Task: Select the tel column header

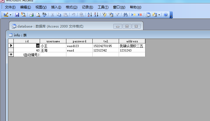Action: [106, 41]
